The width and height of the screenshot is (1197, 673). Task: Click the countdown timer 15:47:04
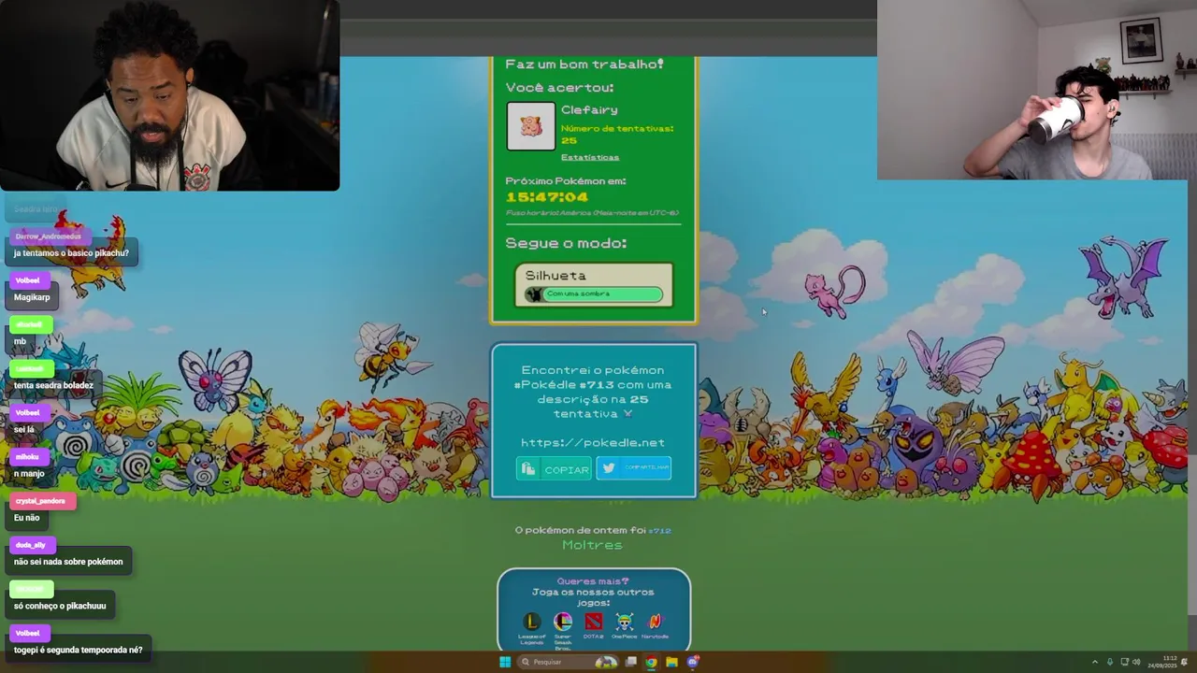(x=547, y=197)
